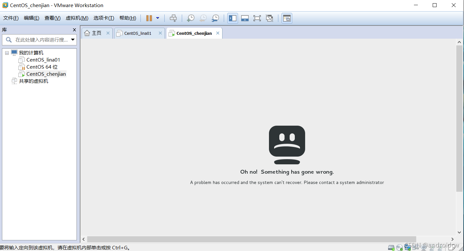
Task: Open the 文件(F) menu
Action: 11,18
